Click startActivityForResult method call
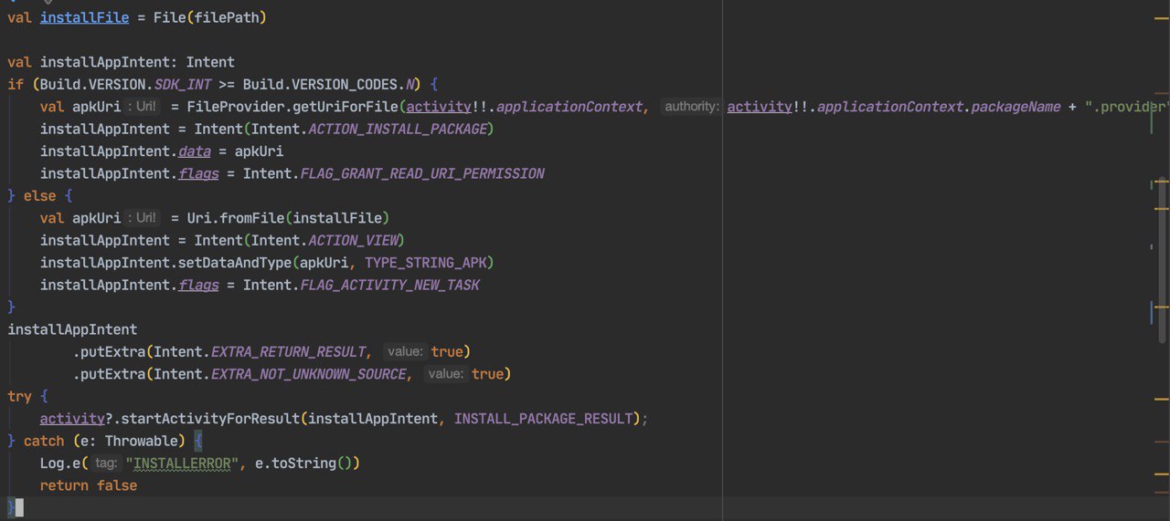Screen dimensions: 1170x521 pyautogui.click(x=210, y=419)
